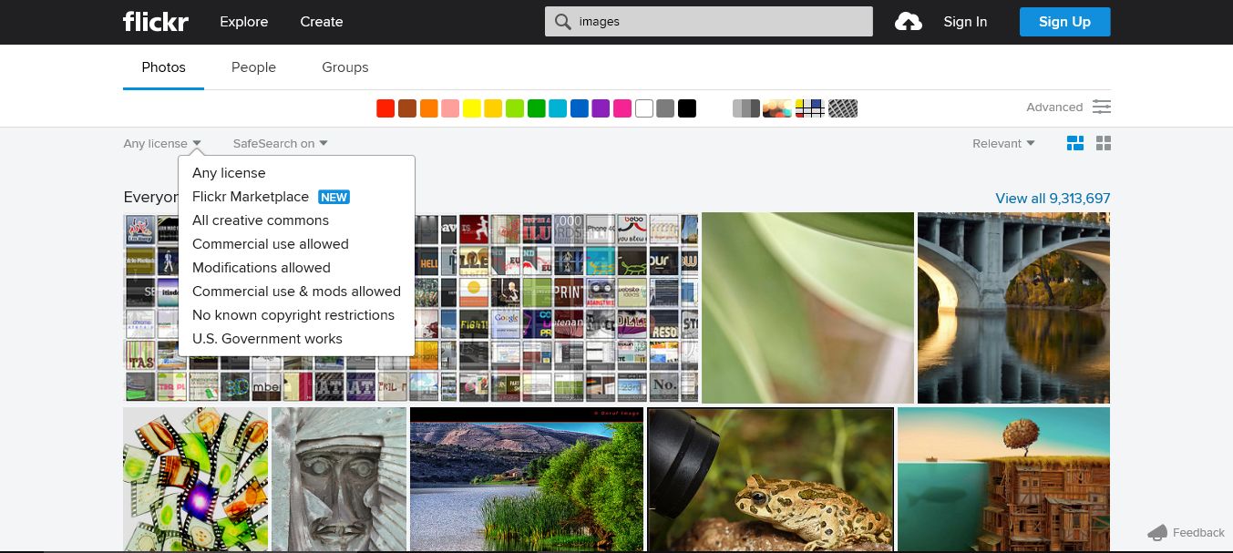
Task: Click the cloud upload icon
Action: tap(908, 21)
